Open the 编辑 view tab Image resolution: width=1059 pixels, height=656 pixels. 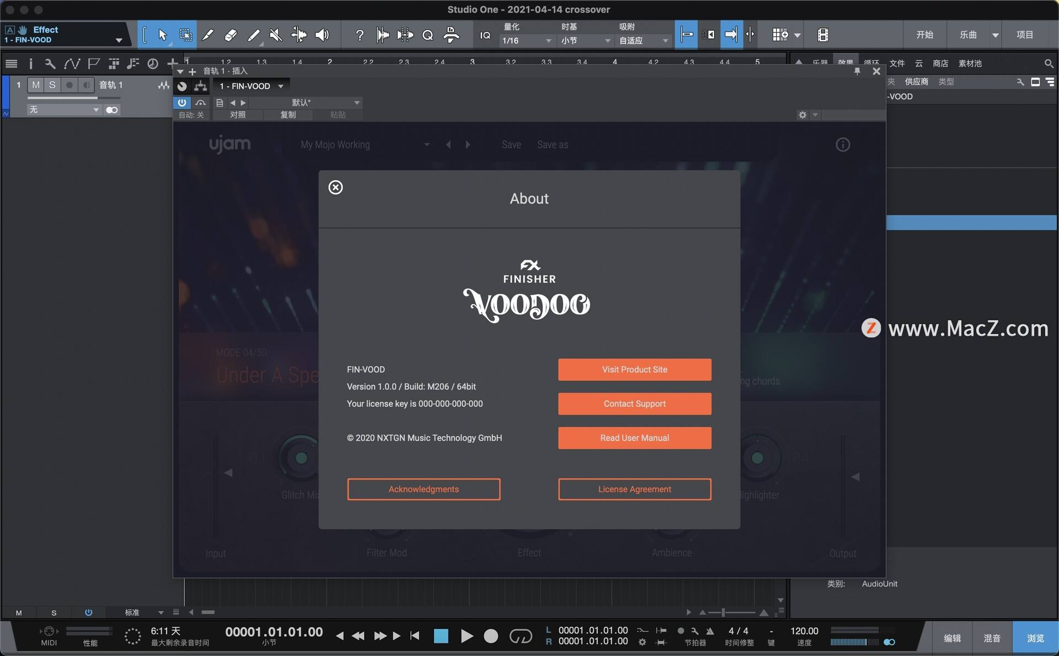[953, 638]
